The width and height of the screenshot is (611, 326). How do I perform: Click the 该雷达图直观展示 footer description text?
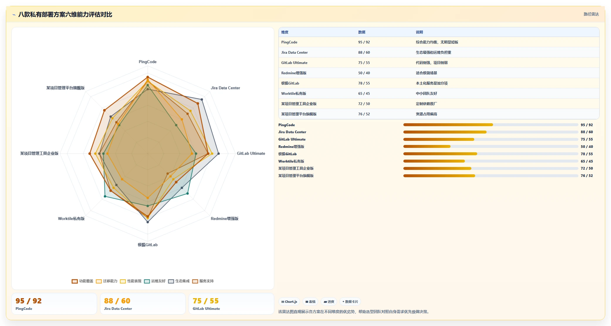(x=355, y=312)
